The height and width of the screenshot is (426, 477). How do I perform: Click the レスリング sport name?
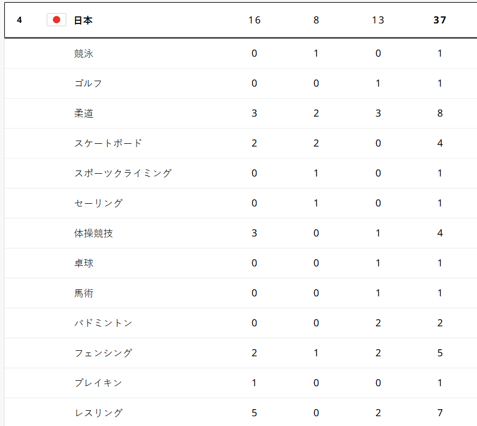(x=98, y=413)
